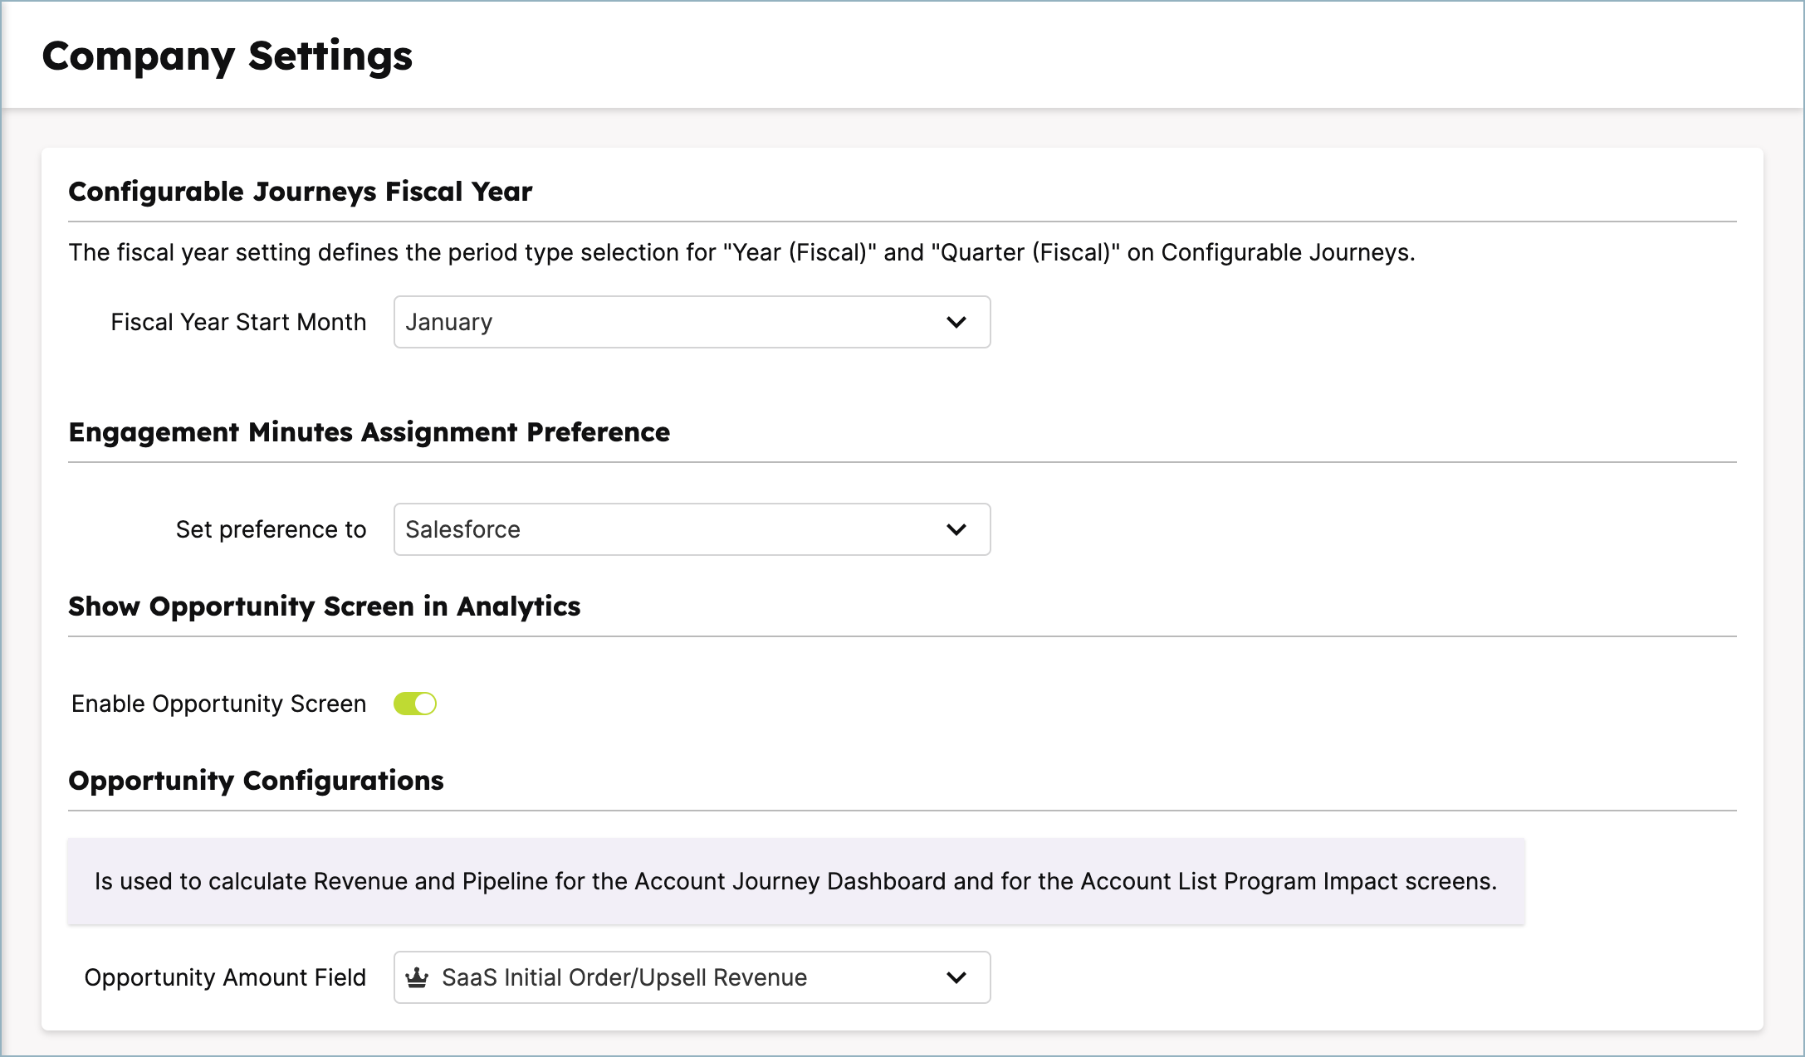Click the green toggle under Show Opportunity Screen in Analytics

pyautogui.click(x=415, y=703)
